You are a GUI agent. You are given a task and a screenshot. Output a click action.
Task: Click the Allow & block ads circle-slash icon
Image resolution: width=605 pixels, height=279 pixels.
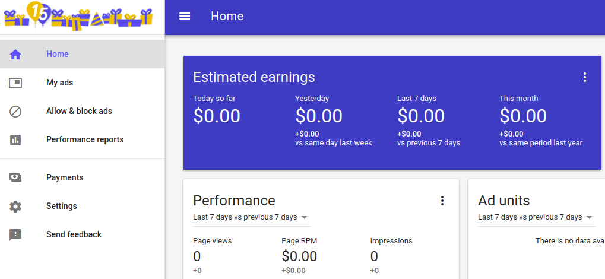point(15,111)
